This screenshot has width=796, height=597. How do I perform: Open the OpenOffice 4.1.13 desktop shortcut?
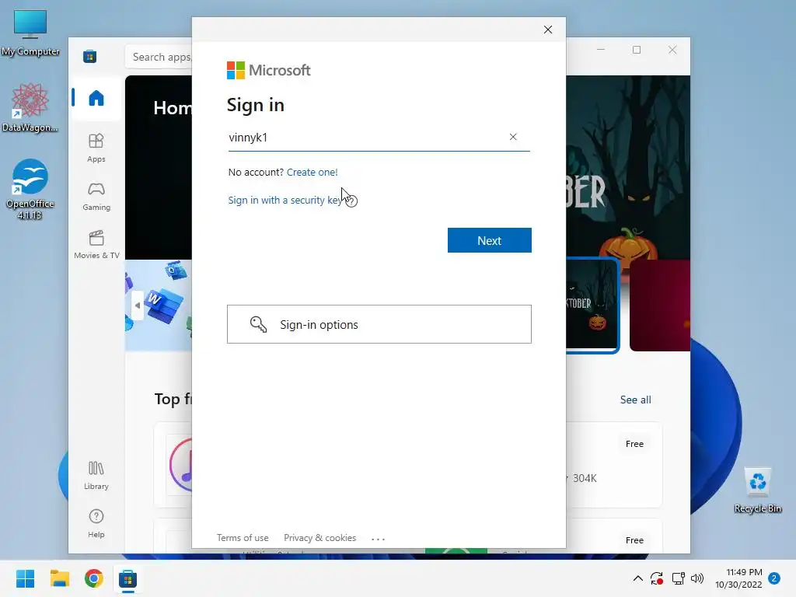coord(30,190)
